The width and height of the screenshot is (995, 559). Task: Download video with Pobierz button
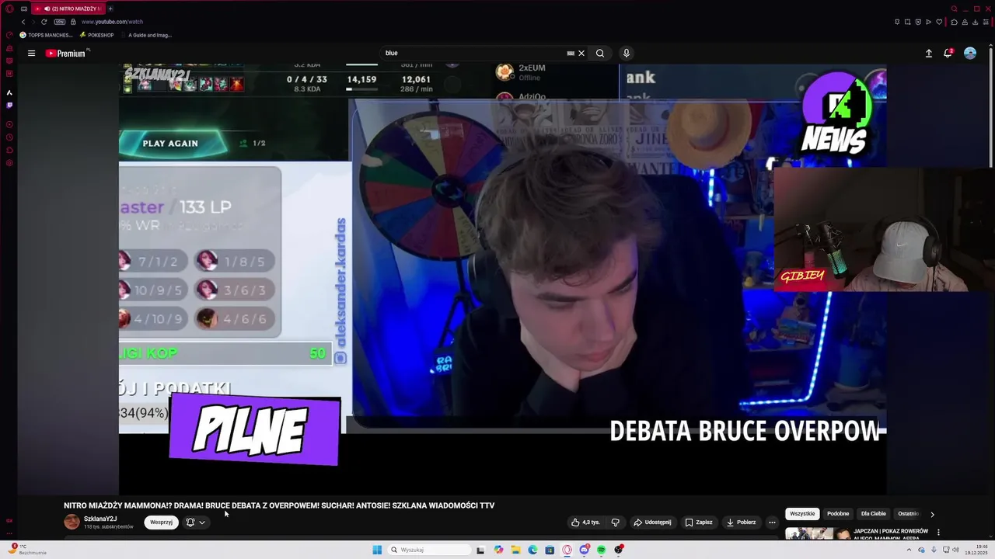point(741,523)
